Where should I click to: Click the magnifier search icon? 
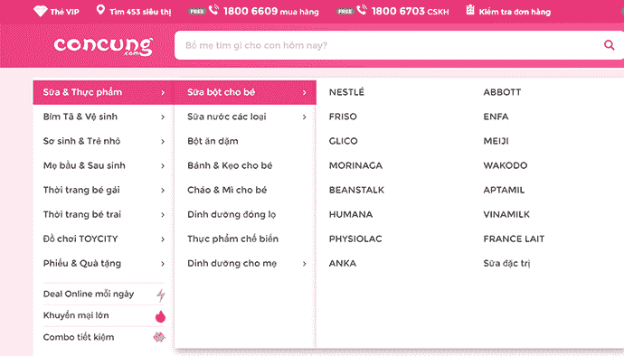pyautogui.click(x=609, y=45)
